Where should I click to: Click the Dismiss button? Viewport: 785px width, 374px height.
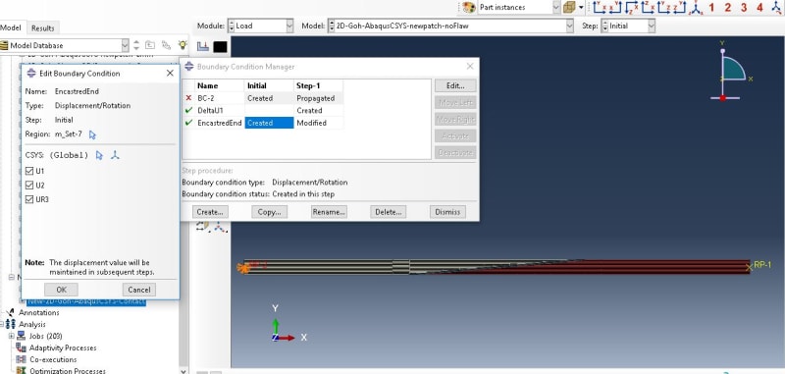447,212
